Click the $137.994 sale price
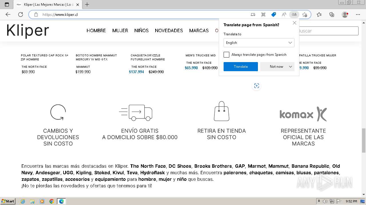 [136, 72]
